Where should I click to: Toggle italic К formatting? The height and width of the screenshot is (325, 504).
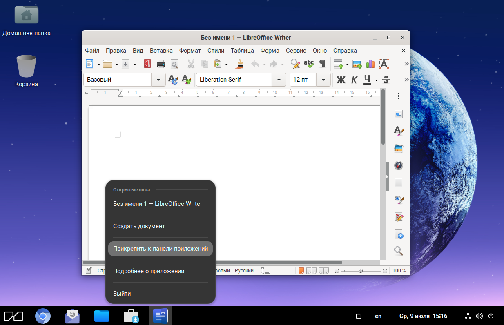point(354,80)
